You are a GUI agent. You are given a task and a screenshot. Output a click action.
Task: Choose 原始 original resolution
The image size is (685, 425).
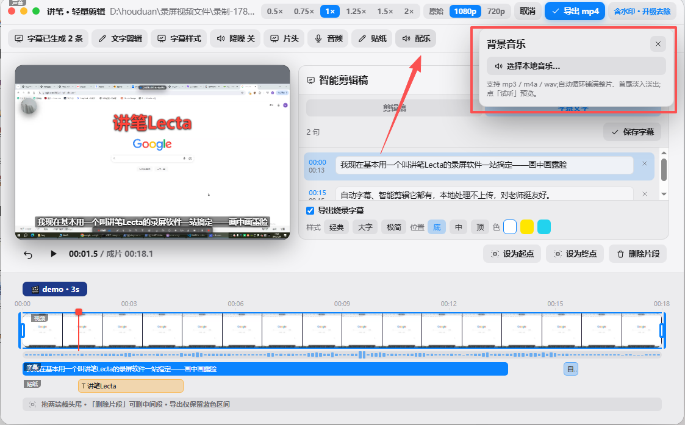[x=436, y=12]
